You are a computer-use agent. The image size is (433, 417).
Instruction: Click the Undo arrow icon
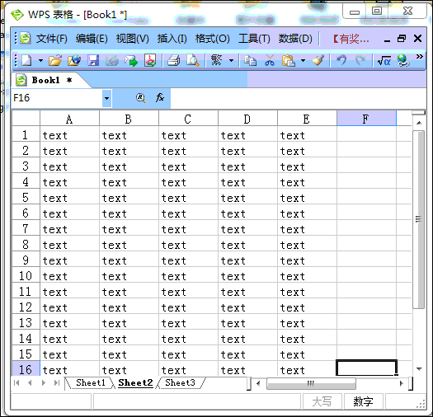[341, 60]
